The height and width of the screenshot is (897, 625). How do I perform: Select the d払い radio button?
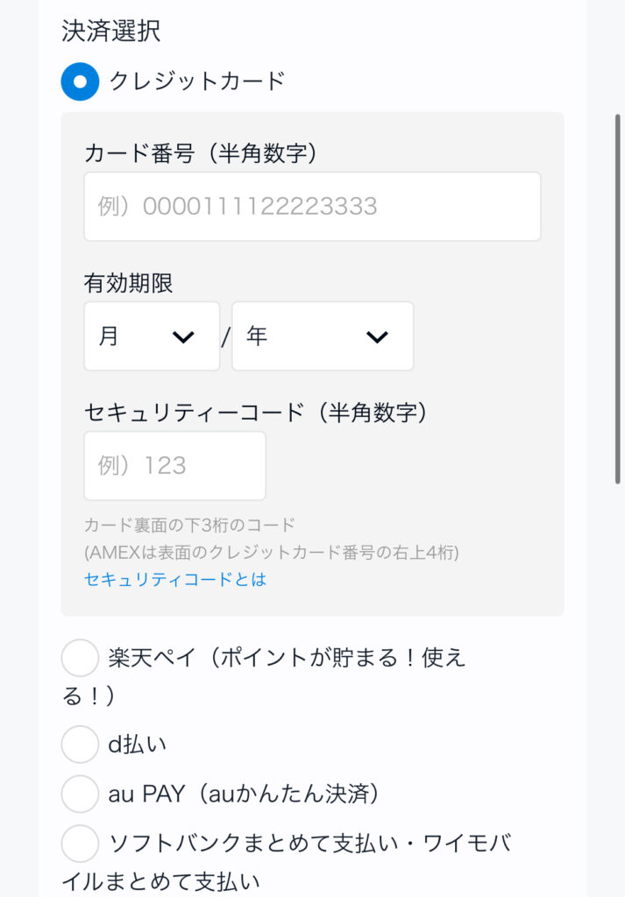click(80, 744)
